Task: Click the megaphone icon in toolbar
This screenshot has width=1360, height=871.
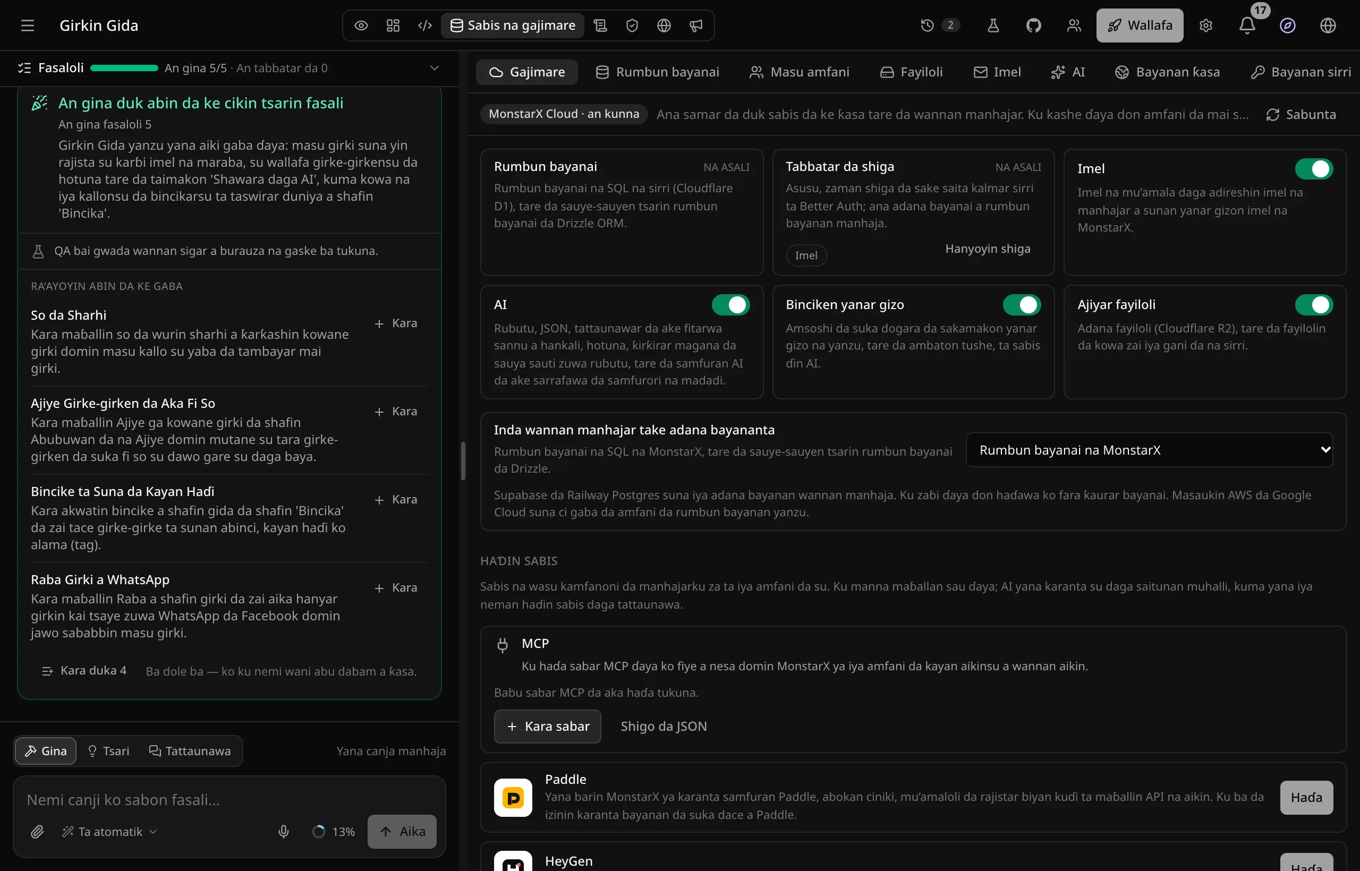Action: click(696, 25)
